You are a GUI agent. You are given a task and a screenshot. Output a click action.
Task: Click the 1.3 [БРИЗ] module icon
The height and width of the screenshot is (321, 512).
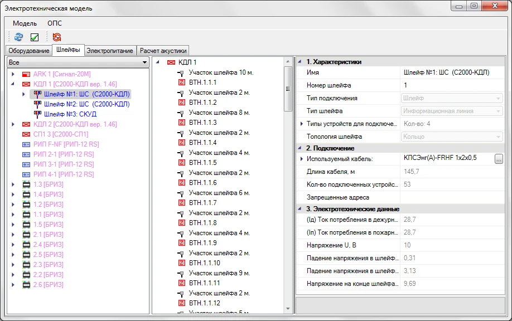(x=26, y=184)
